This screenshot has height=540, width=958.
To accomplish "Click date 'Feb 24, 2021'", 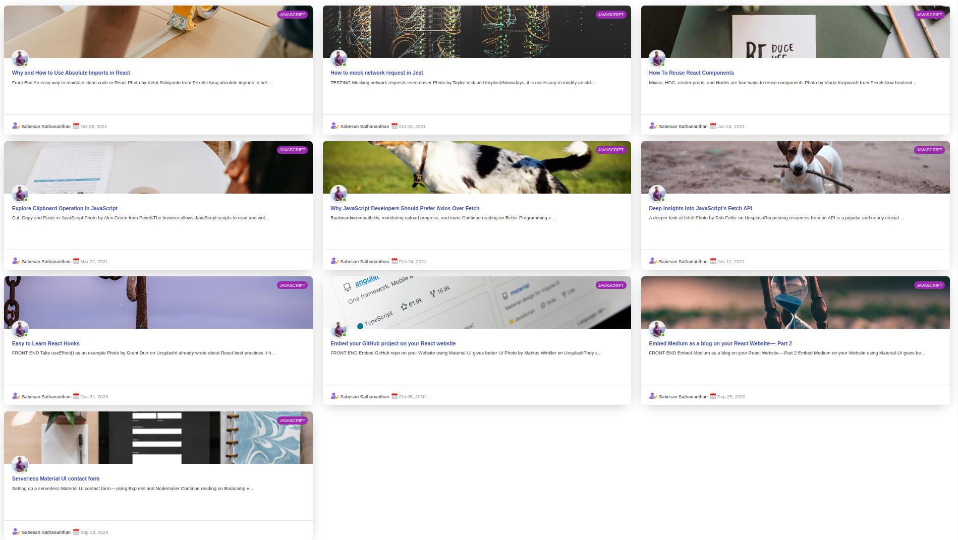I will coord(412,262).
